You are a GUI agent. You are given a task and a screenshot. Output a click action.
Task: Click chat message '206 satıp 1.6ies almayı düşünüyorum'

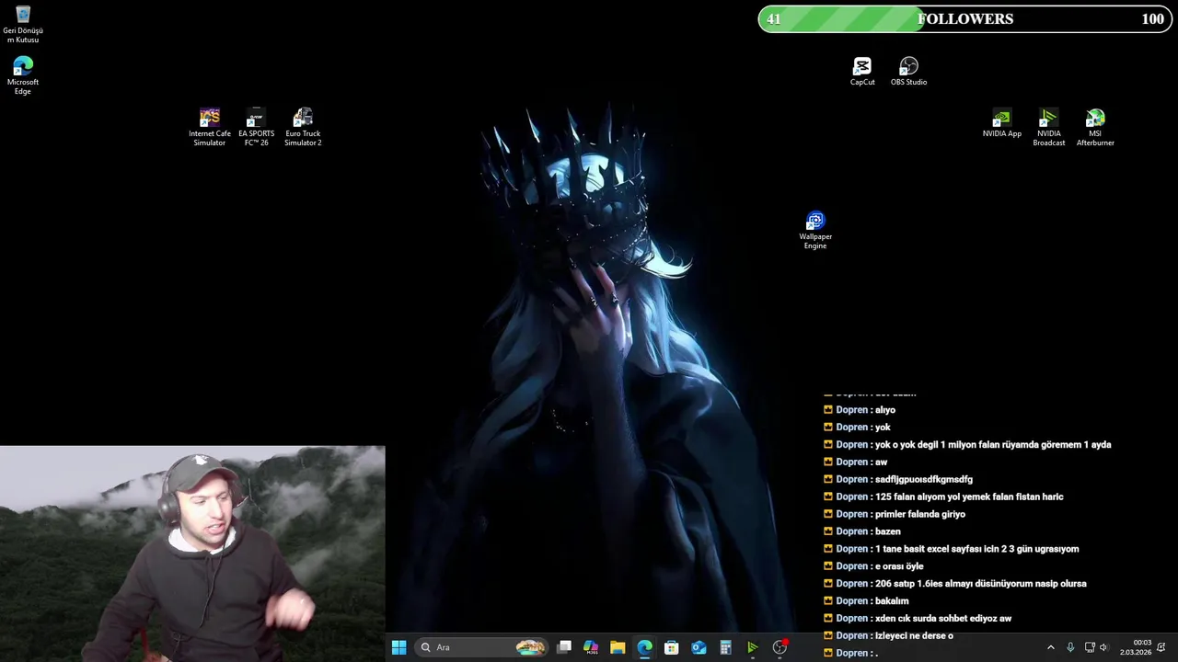pos(981,584)
